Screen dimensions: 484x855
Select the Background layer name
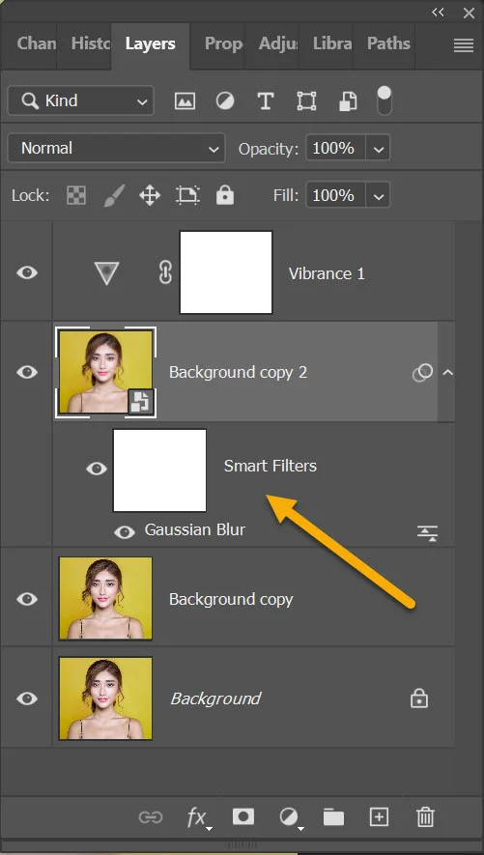click(x=215, y=698)
